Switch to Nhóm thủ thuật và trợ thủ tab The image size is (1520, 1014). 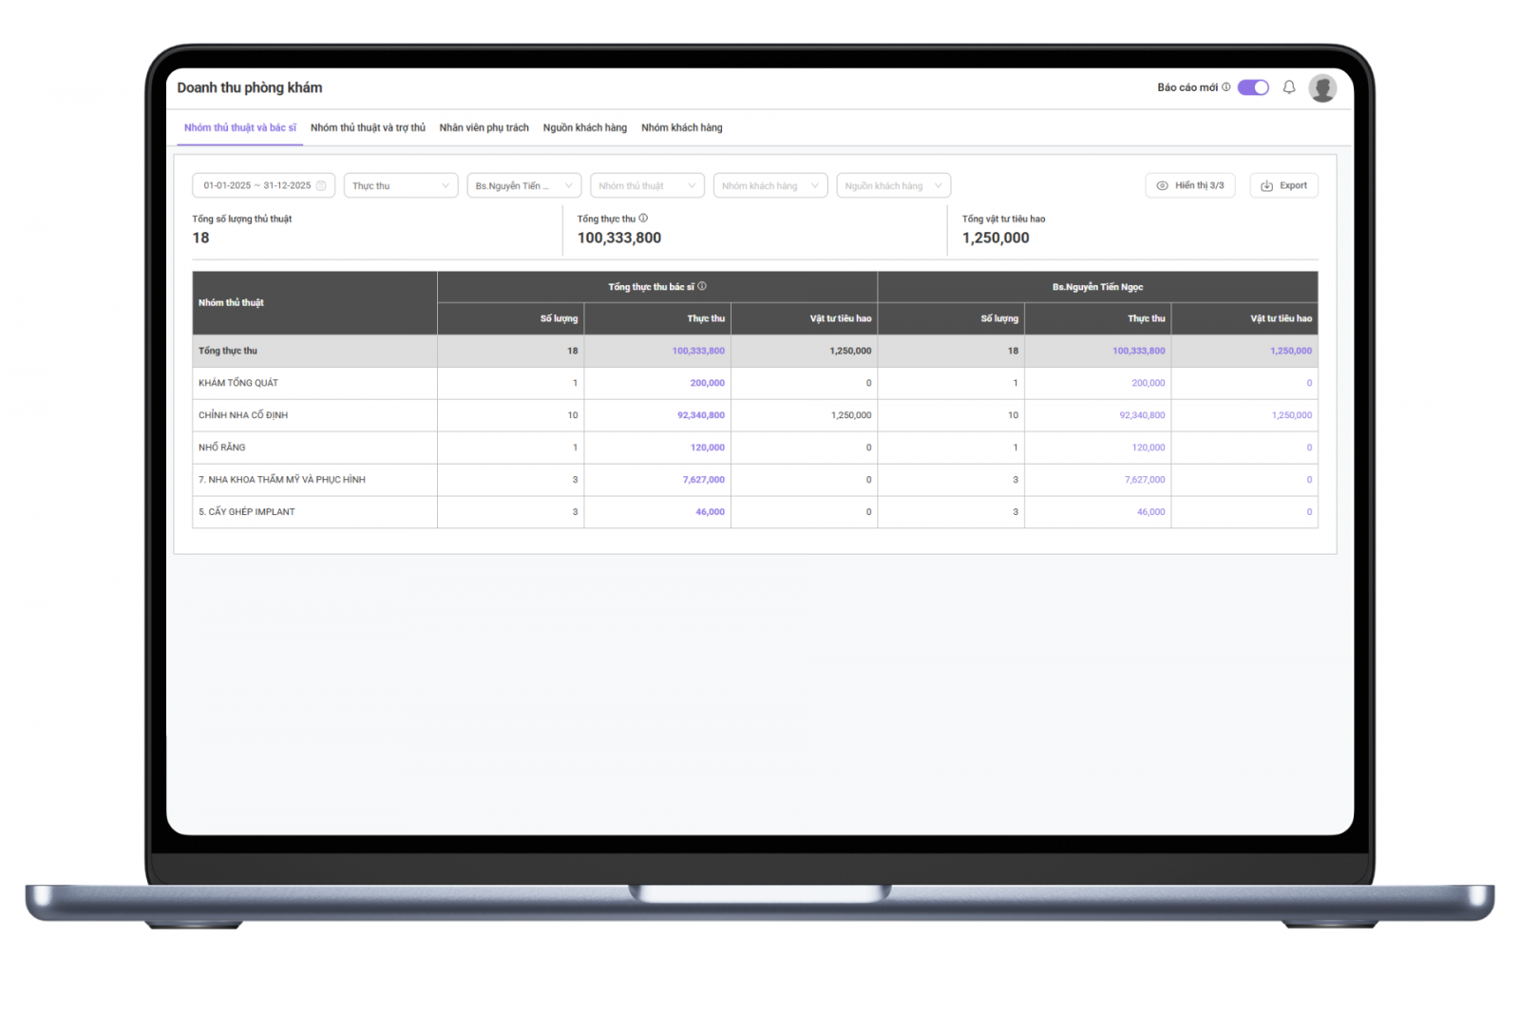368,128
